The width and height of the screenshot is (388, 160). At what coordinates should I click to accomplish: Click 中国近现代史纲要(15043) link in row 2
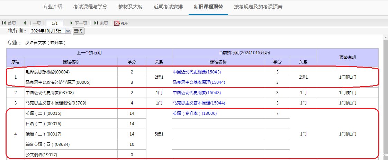[x=197, y=93]
